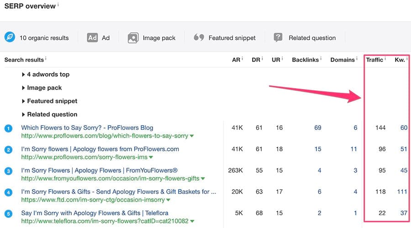Click the 111 keywords value for ftd.com result
This screenshot has width=411, height=228.
point(402,192)
